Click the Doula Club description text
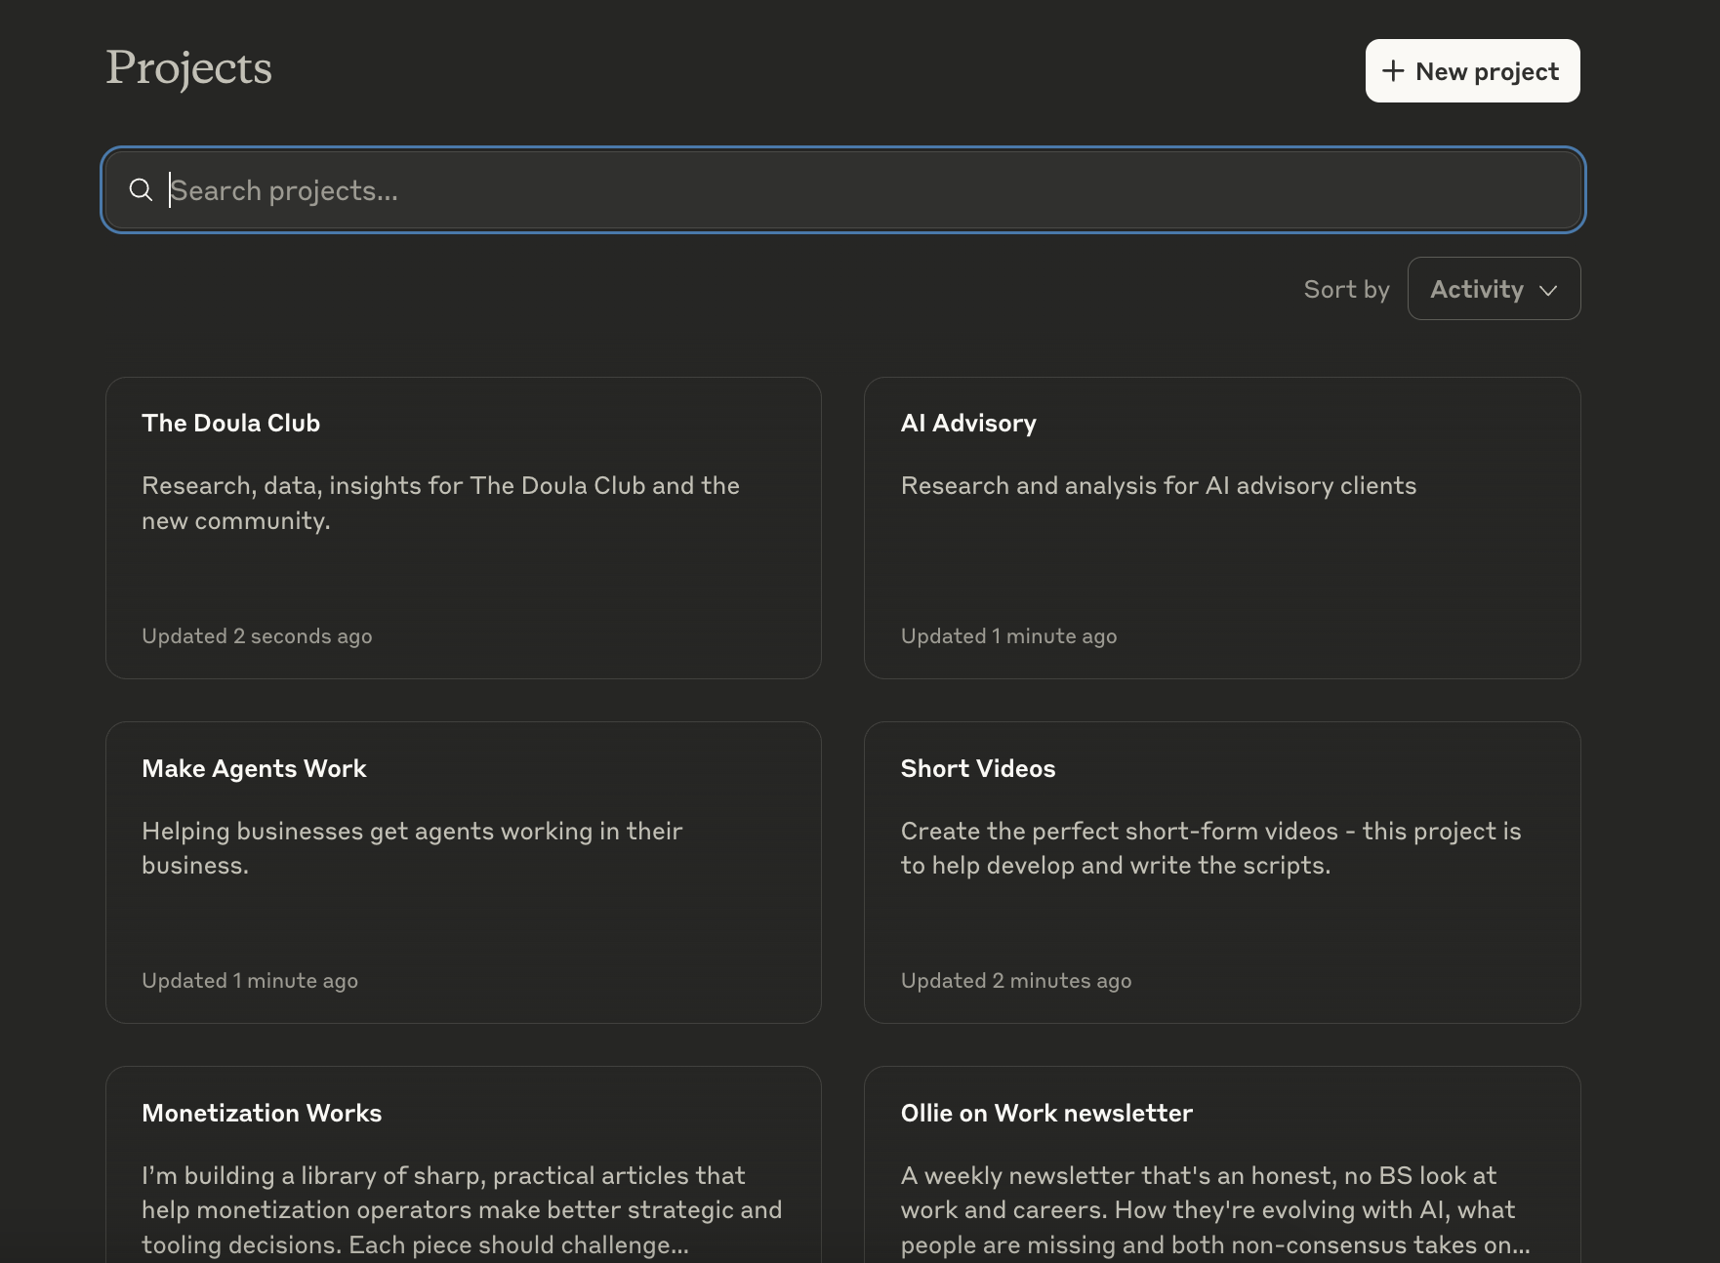Viewport: 1720px width, 1263px height. [440, 503]
